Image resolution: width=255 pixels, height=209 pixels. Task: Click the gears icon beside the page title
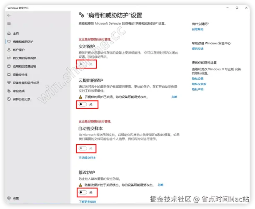pyautogui.click(x=82, y=15)
